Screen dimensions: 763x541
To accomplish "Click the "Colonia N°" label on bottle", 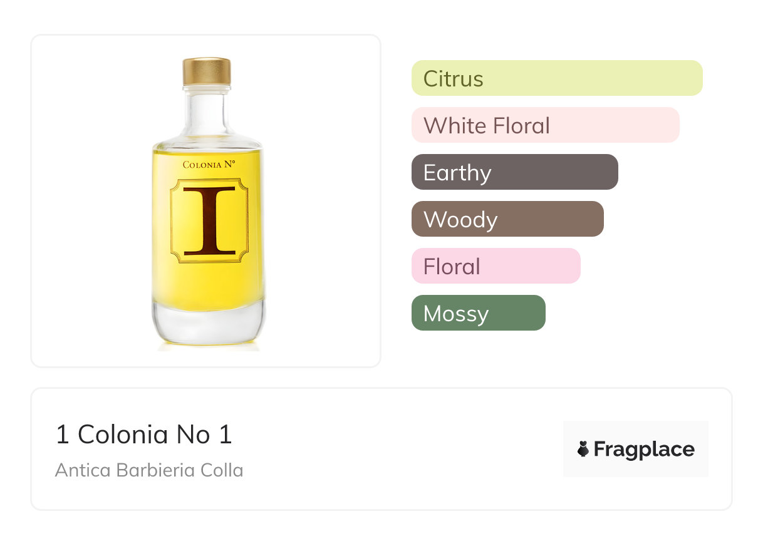I will click(x=209, y=165).
